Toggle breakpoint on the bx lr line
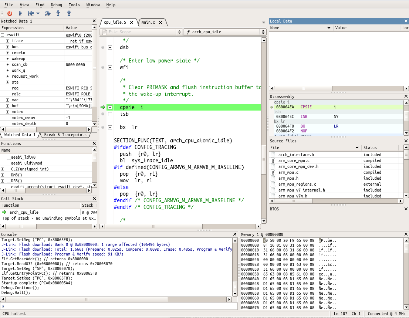Screen dimensions: 409x318 (x=103, y=127)
